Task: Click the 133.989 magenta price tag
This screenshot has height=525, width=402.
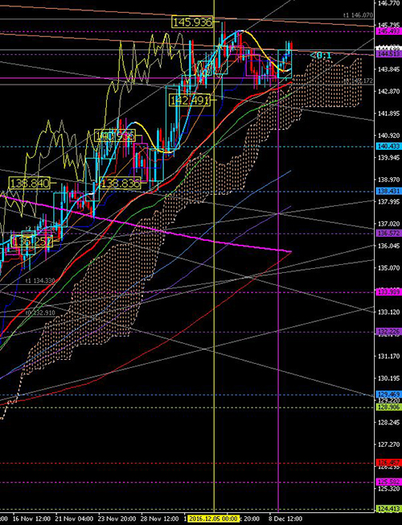Action: point(386,292)
